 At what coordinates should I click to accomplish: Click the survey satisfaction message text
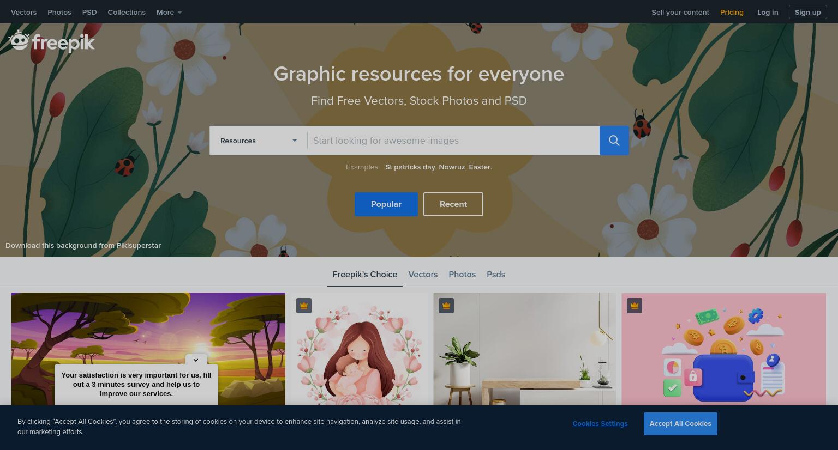point(136,385)
